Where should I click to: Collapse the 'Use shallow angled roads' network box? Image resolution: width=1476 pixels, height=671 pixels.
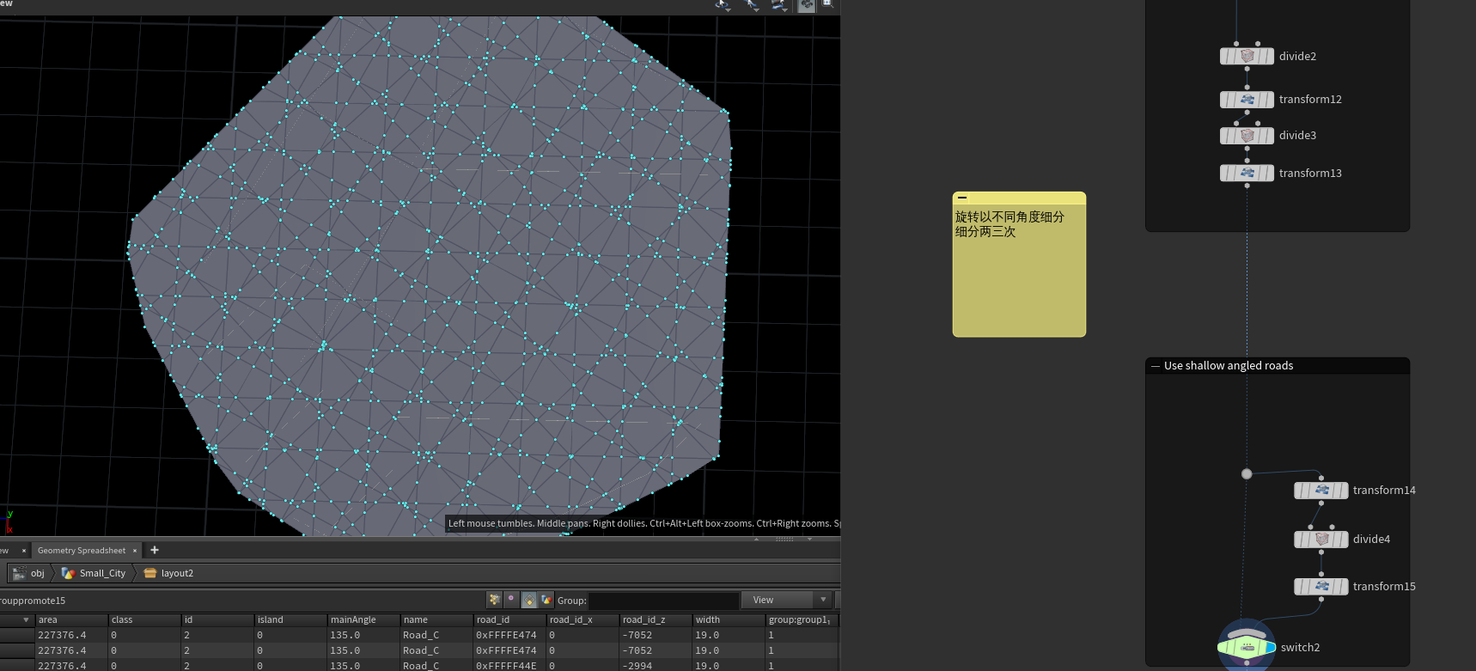1156,366
